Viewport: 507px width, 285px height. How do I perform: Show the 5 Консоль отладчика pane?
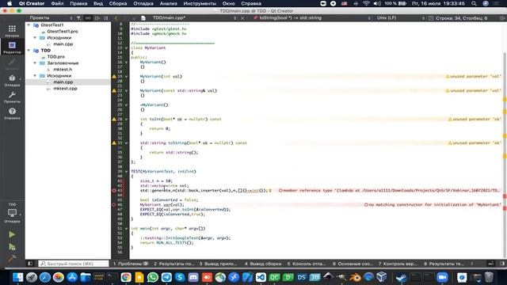[307, 264]
